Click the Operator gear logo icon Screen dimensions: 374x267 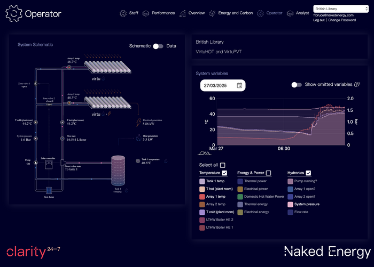[14, 13]
